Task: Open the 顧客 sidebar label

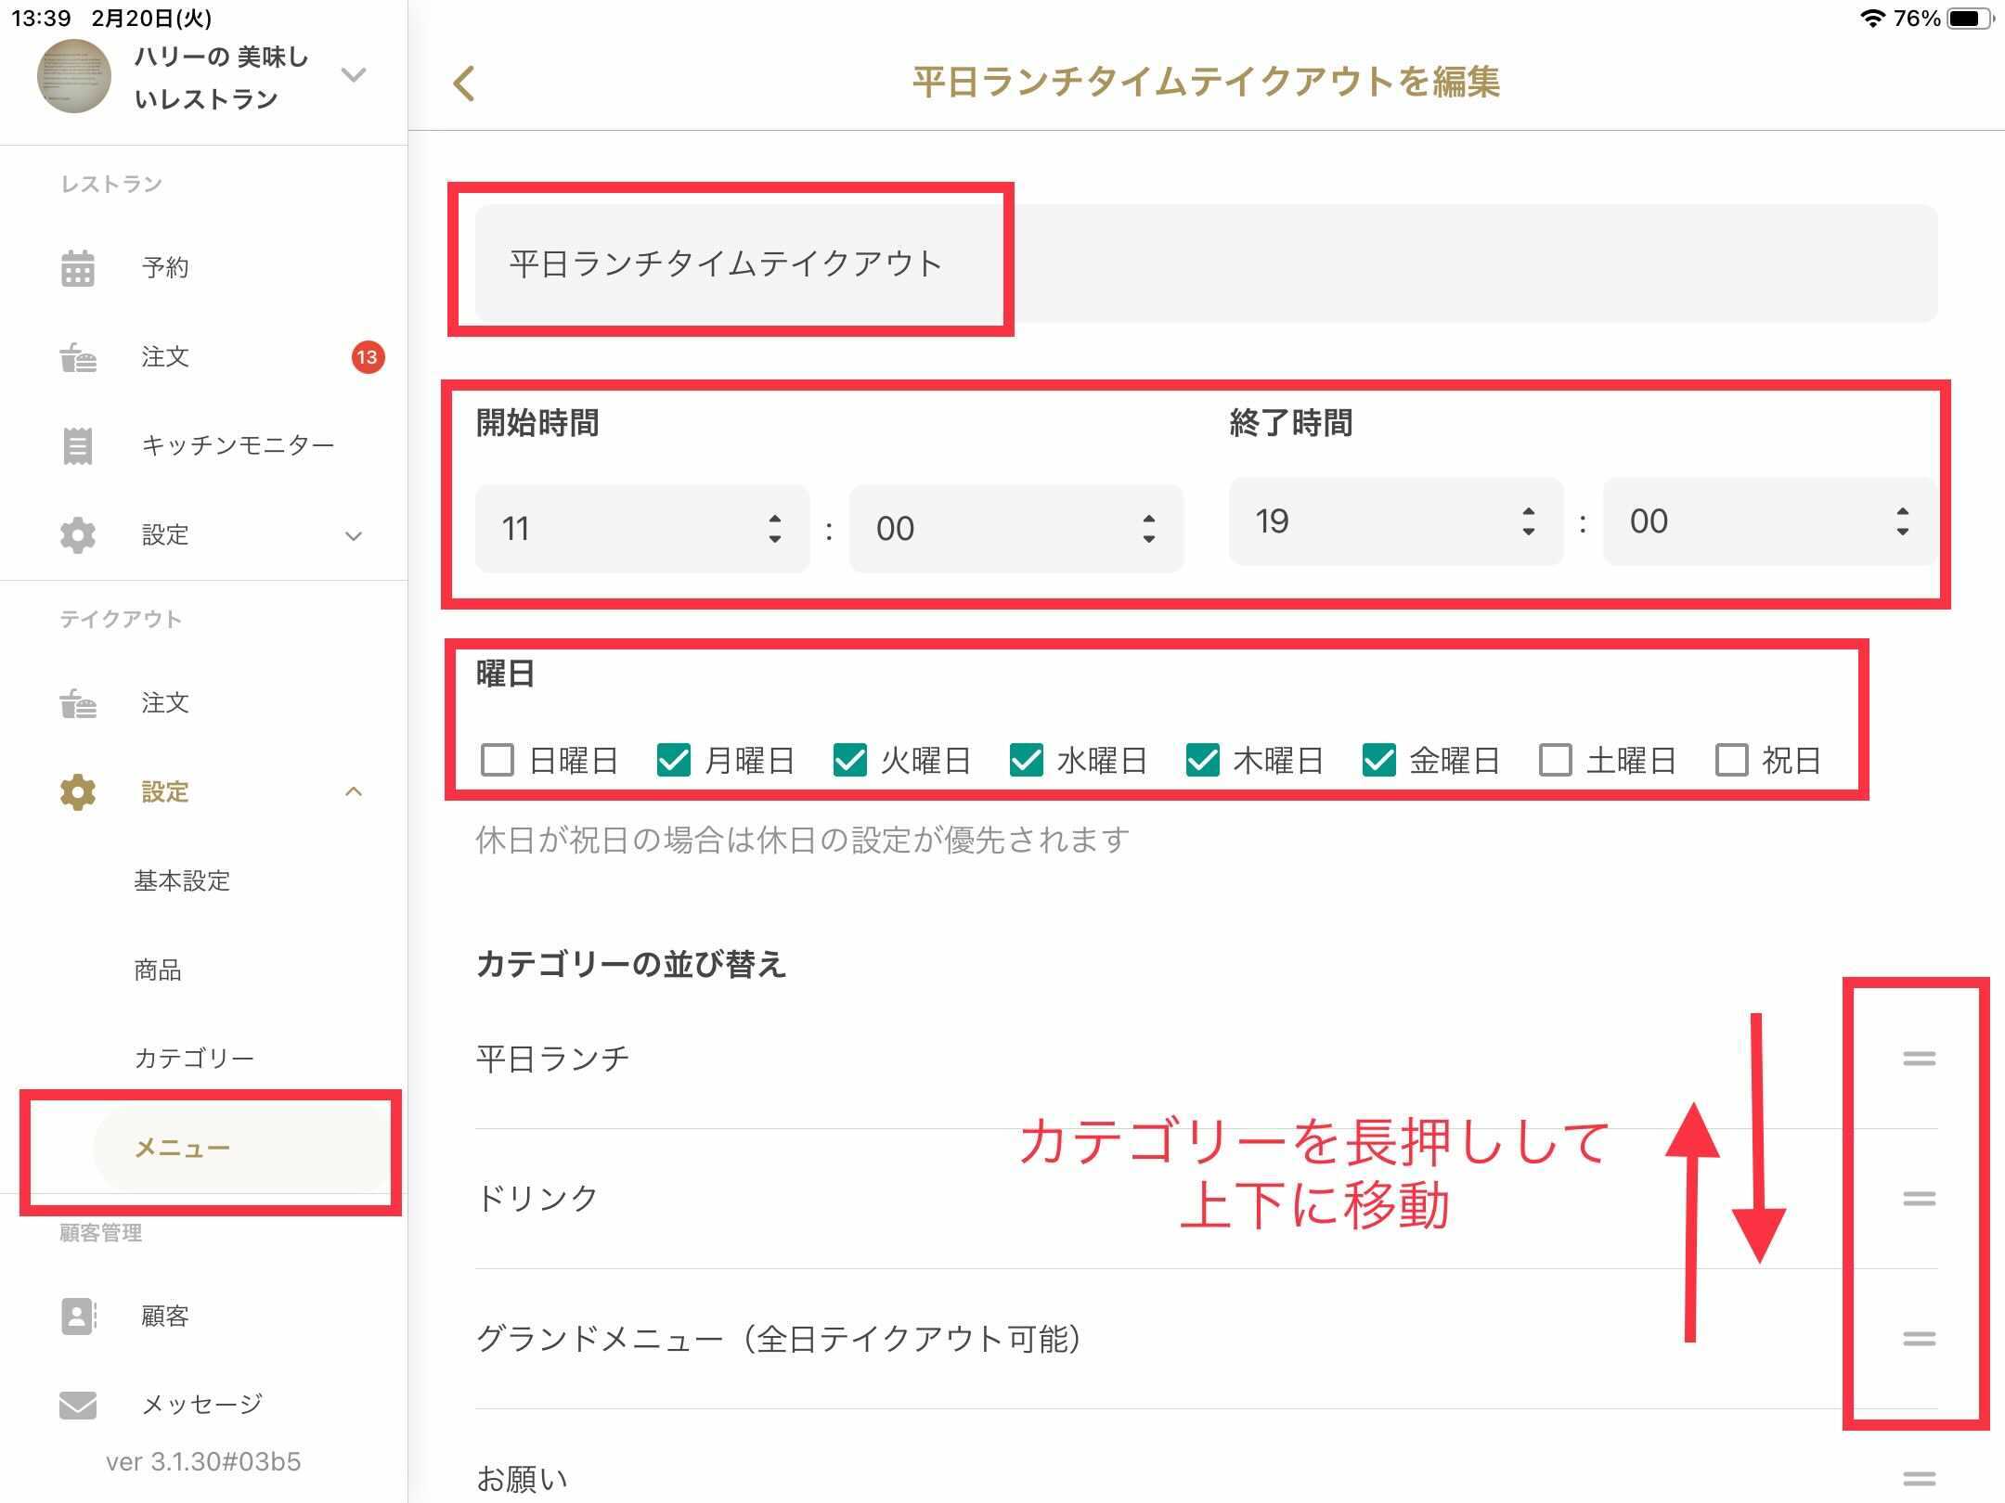Action: pyautogui.click(x=165, y=1316)
